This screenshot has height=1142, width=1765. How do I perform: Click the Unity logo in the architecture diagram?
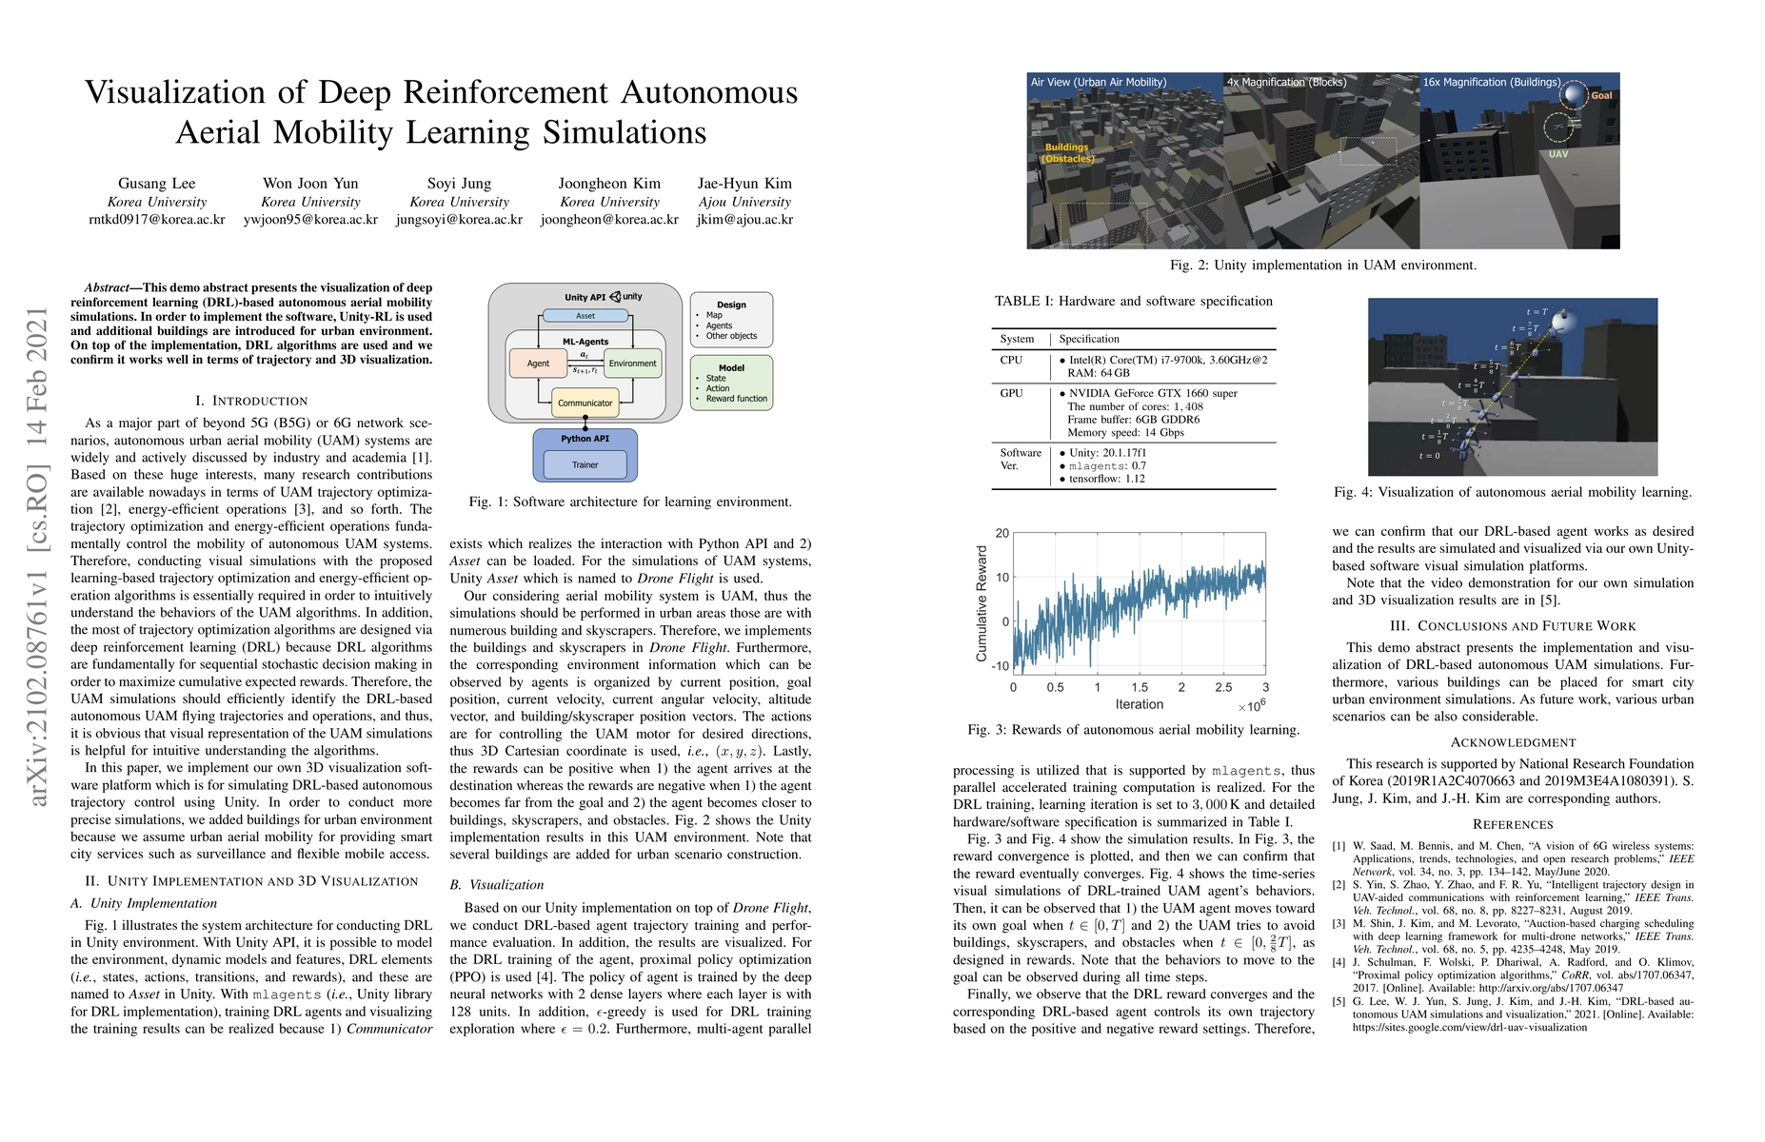pos(615,297)
